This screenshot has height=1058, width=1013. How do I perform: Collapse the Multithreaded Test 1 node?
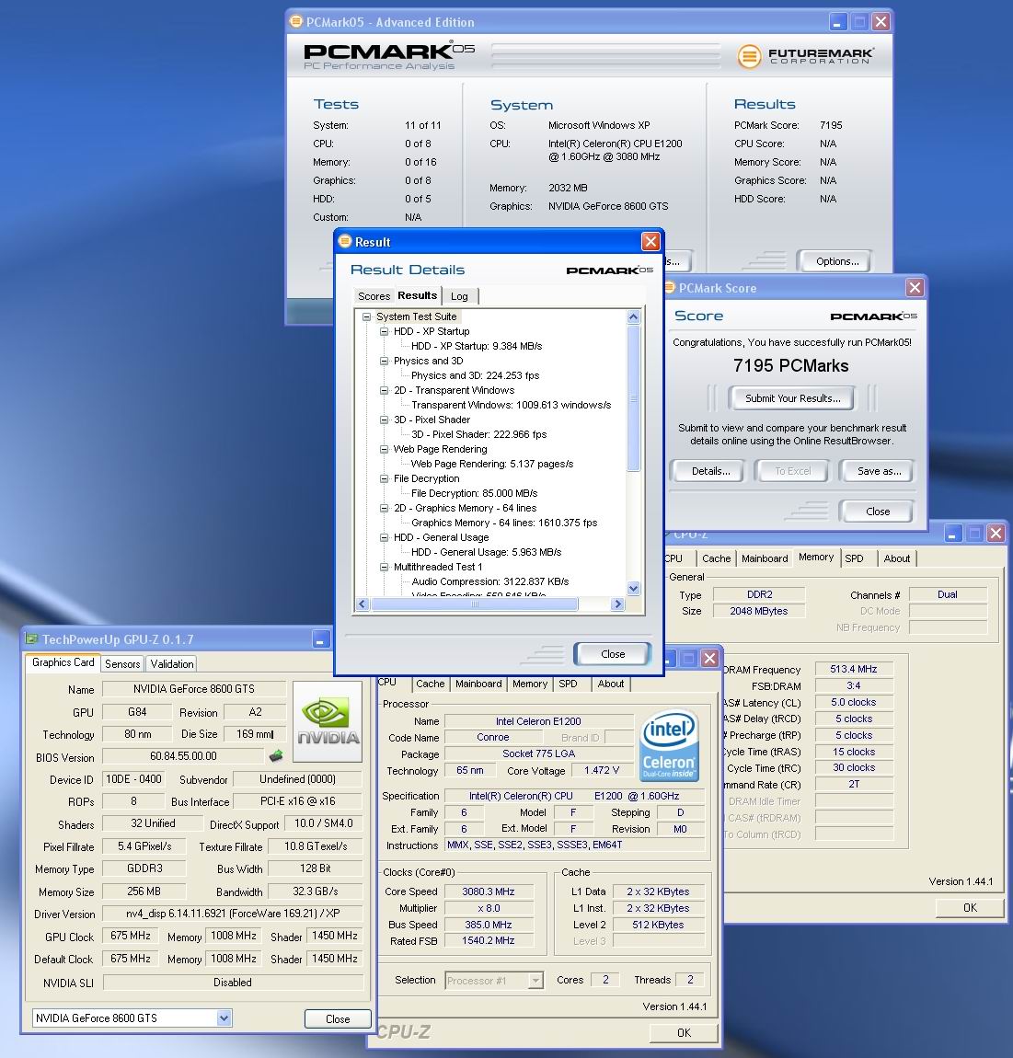[384, 567]
